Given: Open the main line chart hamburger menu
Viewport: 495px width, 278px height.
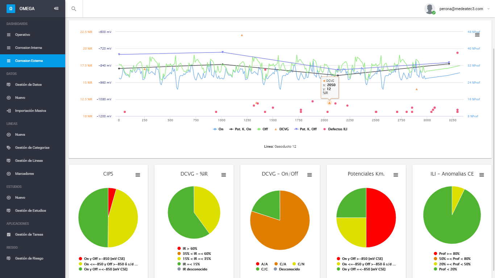Looking at the screenshot, I should pyautogui.click(x=477, y=35).
